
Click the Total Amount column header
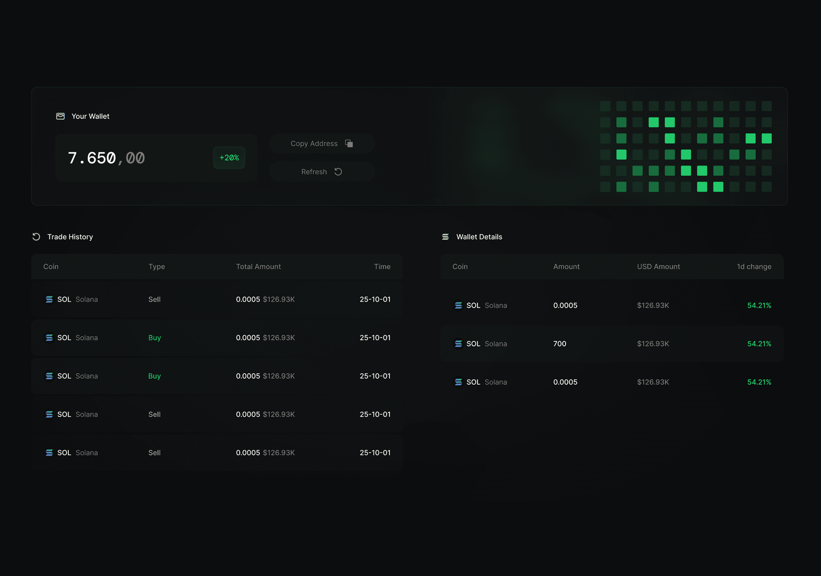tap(258, 266)
